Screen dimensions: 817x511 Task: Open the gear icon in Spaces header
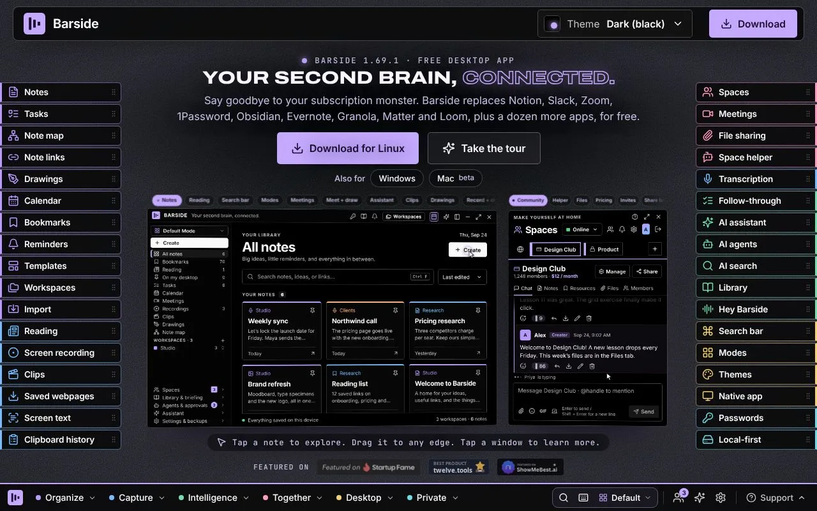pos(634,229)
